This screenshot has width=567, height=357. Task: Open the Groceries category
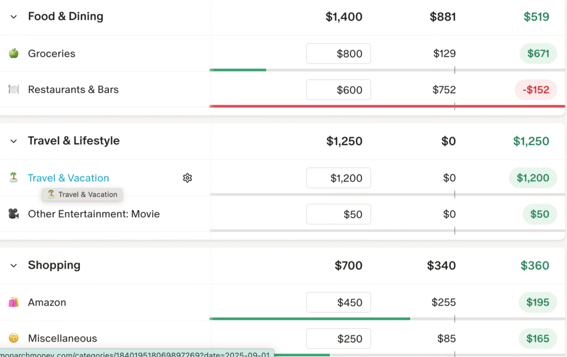(51, 54)
